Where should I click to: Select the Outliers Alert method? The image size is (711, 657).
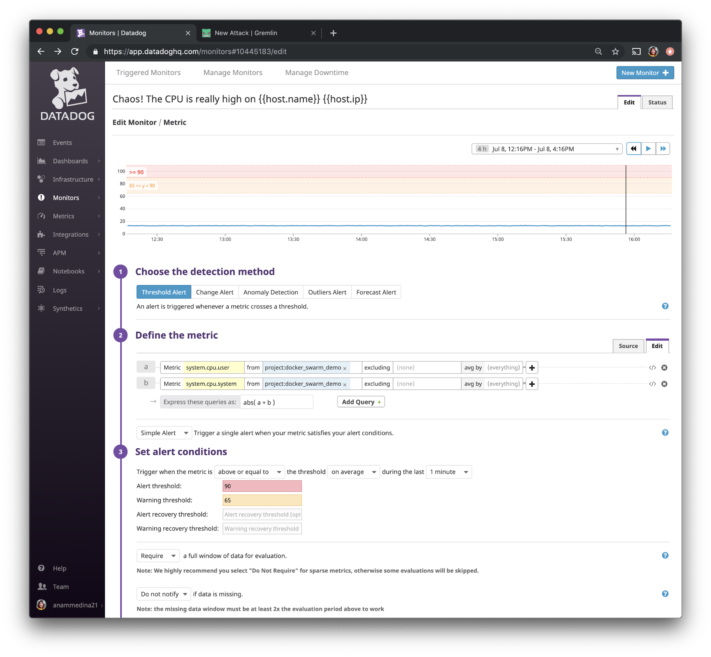click(x=327, y=292)
